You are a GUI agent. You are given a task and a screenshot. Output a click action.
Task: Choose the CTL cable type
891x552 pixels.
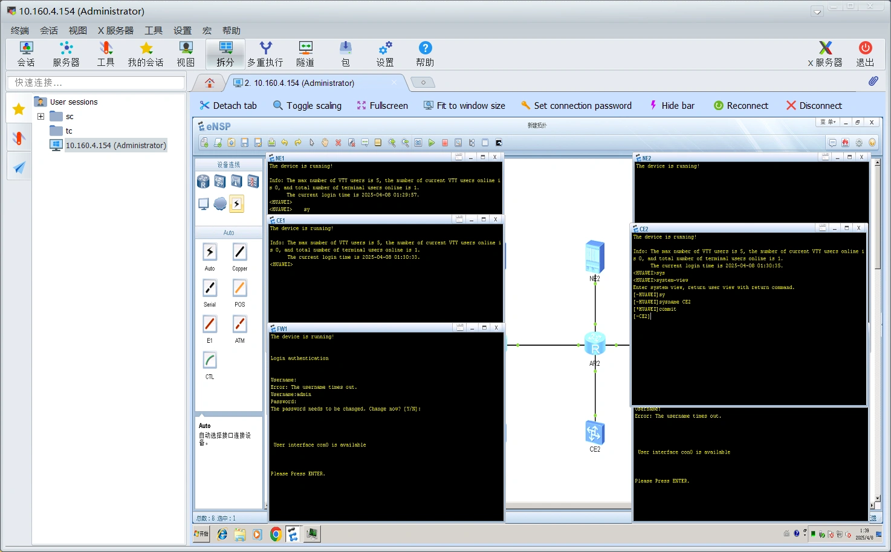click(x=210, y=360)
